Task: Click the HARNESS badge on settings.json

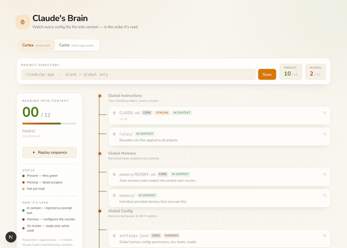Action: pyautogui.click(x=171, y=236)
